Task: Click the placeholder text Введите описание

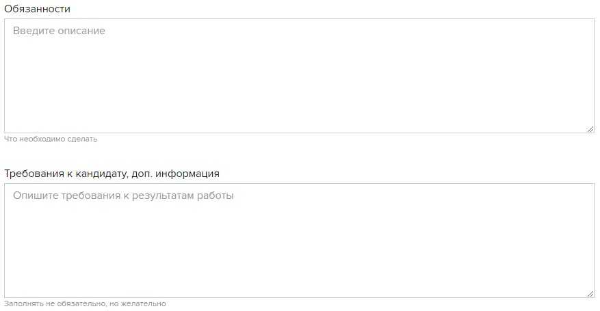Action: tap(59, 31)
